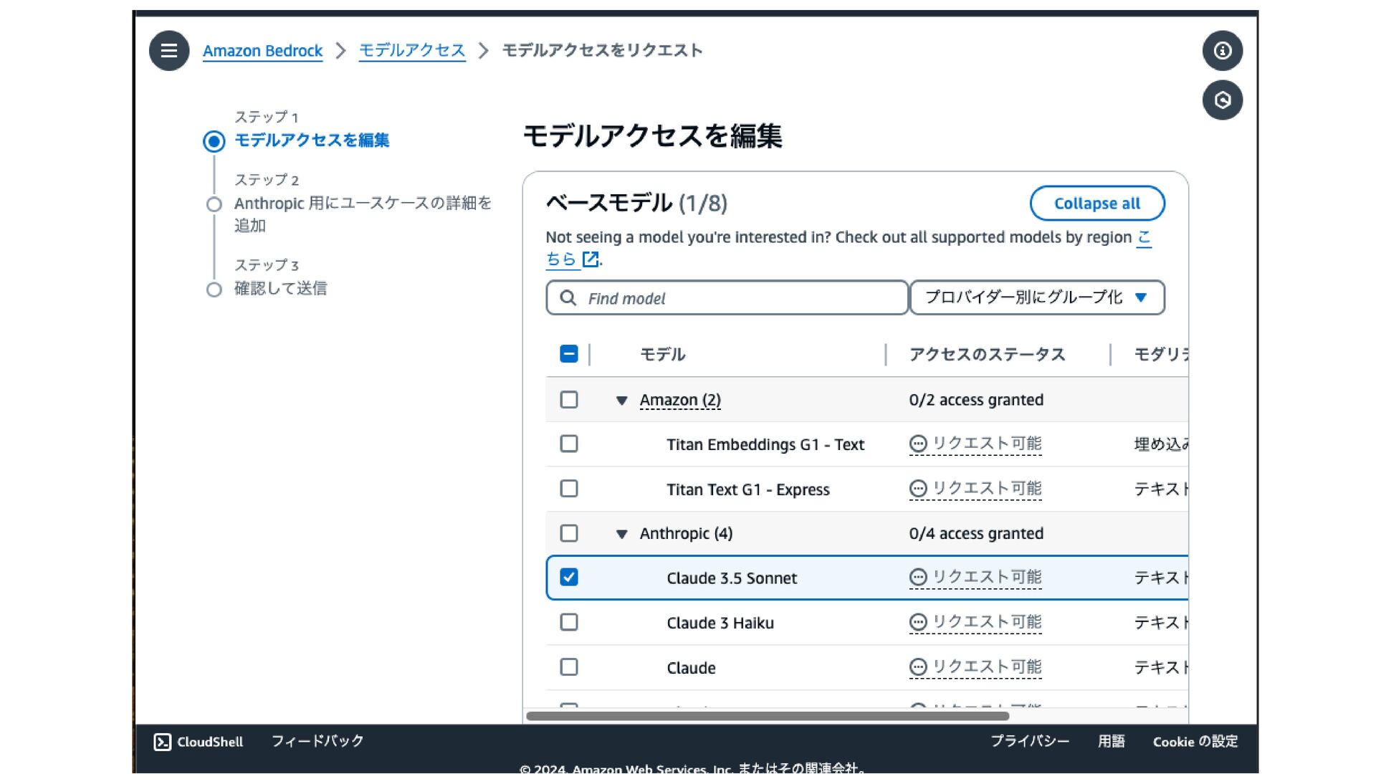Click Titan Embeddings request status icon

coord(918,444)
